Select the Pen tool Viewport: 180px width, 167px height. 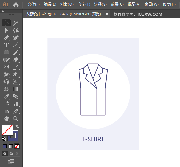[x=6, y=38]
